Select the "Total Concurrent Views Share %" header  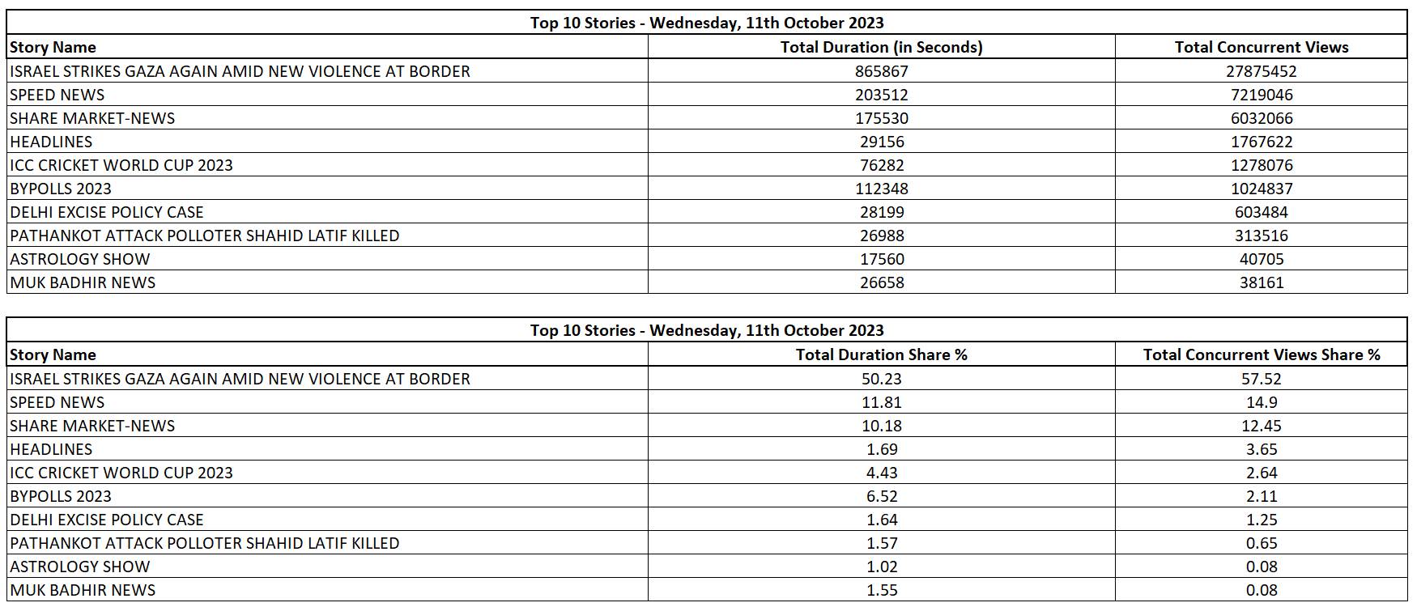[1261, 354]
